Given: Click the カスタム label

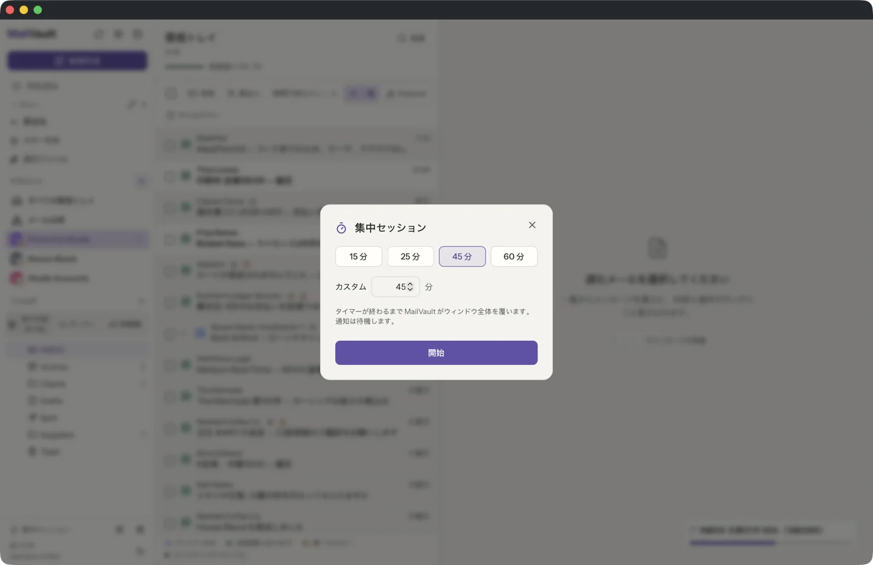Looking at the screenshot, I should point(351,287).
